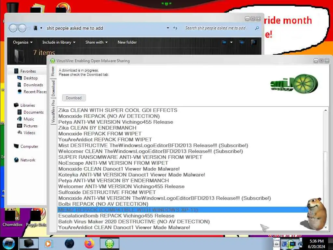Open the Home tab in VirusWire
333x250 pixels.
(x=53, y=71)
